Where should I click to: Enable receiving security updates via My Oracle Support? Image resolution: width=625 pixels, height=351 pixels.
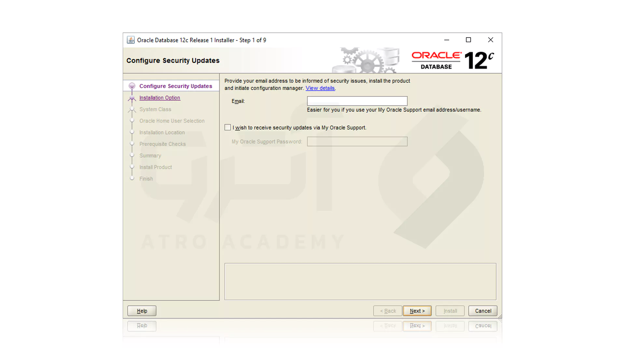(x=228, y=127)
